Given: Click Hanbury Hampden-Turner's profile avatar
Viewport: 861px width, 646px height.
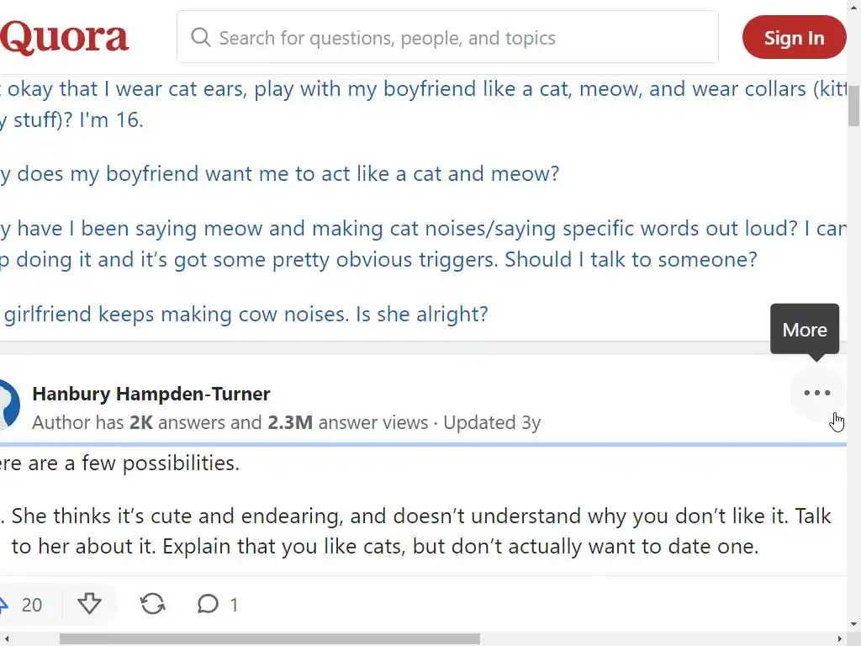Looking at the screenshot, I should coord(7,405).
